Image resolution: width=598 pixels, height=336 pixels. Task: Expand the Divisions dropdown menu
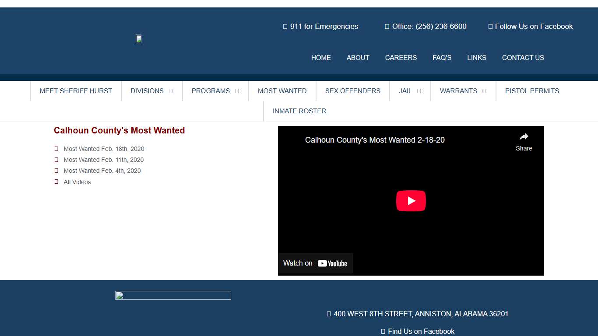tap(151, 91)
